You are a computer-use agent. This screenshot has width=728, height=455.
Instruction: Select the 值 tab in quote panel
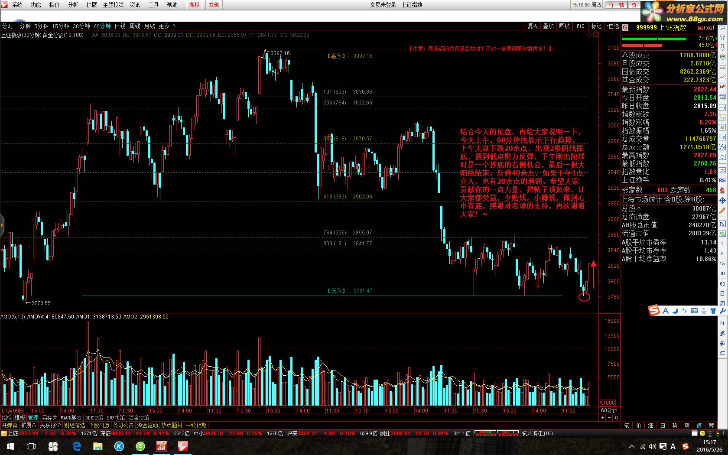click(x=699, y=426)
